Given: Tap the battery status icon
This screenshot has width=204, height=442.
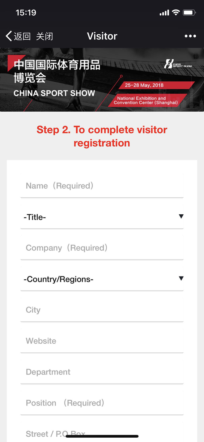Looking at the screenshot, I should pyautogui.click(x=189, y=13).
